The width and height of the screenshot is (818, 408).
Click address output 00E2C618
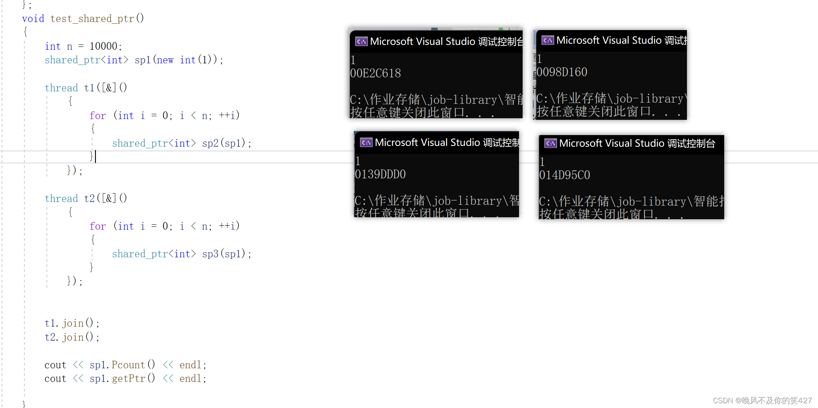[x=376, y=73]
